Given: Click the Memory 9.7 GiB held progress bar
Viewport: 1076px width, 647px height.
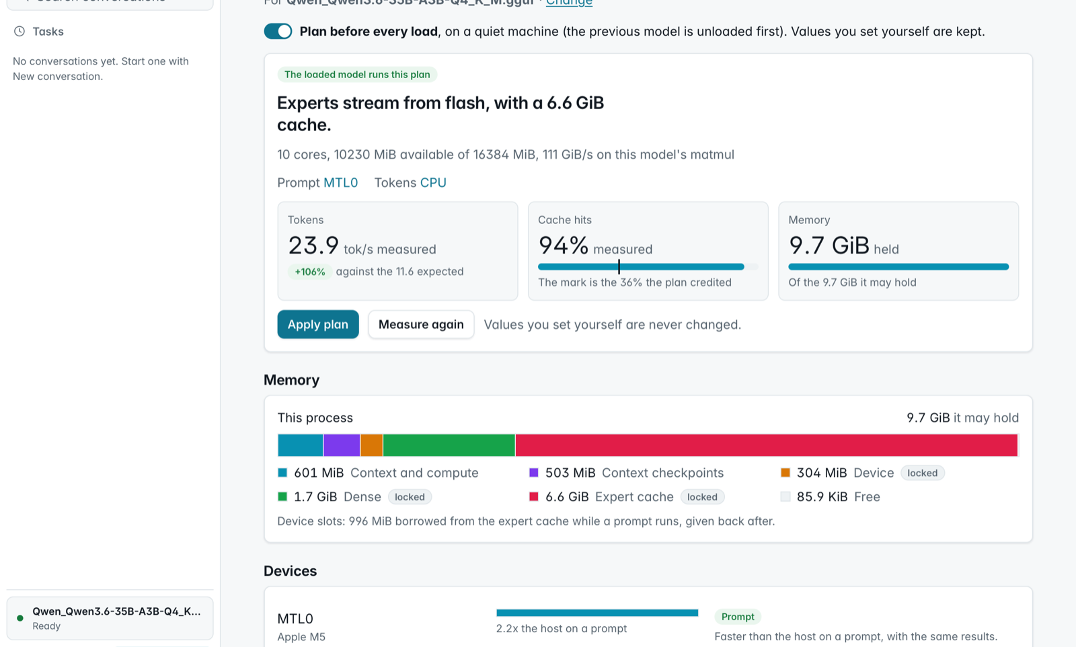Looking at the screenshot, I should click(x=898, y=267).
